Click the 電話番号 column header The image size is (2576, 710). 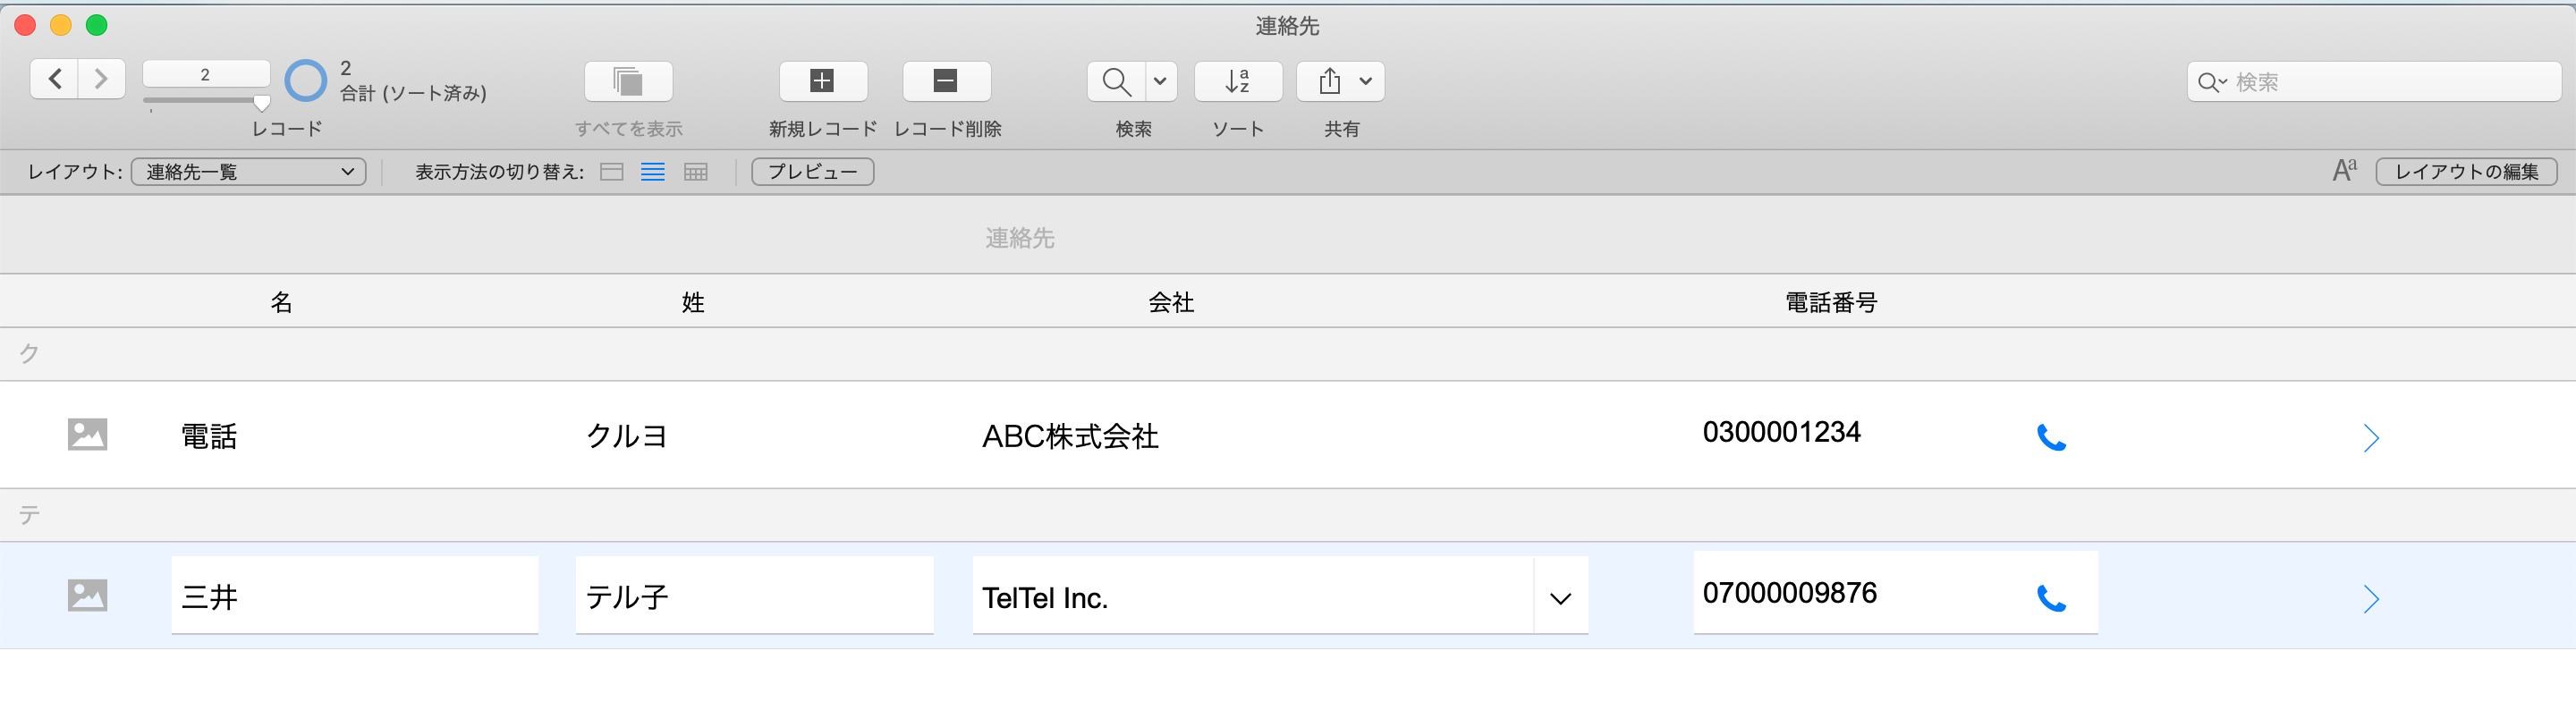(1831, 302)
